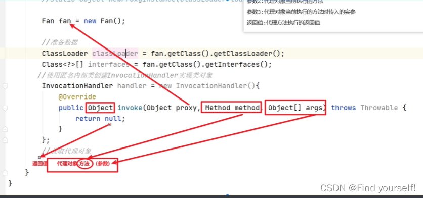423x198 pixels.
Task: Click the "Throwable" exception type
Action: (379, 108)
